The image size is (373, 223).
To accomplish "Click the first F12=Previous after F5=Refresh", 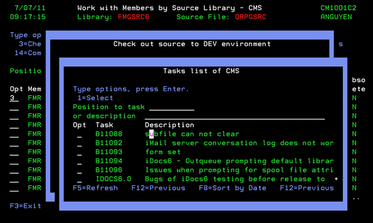I will (x=158, y=188).
